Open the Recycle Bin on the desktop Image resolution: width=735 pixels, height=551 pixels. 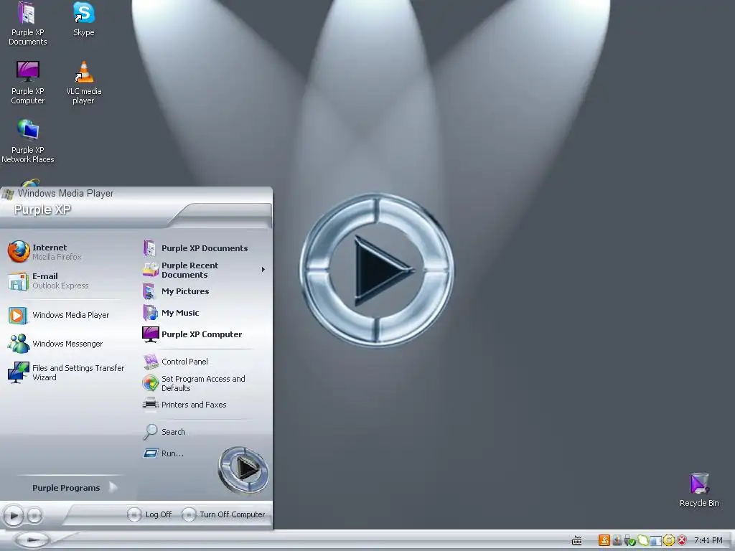click(x=699, y=489)
